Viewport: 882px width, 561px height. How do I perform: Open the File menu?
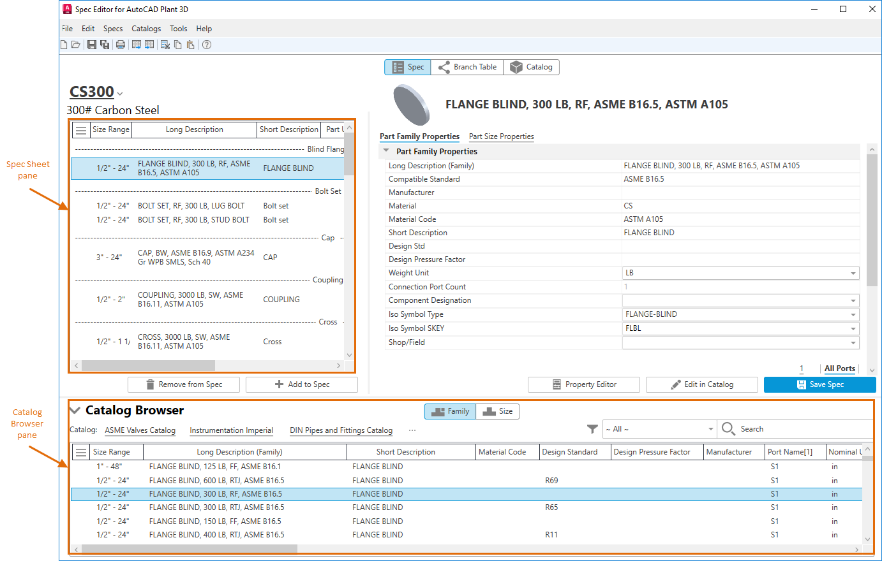click(x=67, y=29)
